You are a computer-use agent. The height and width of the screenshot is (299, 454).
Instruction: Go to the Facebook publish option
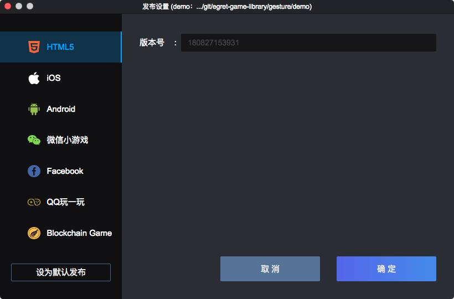pos(65,171)
